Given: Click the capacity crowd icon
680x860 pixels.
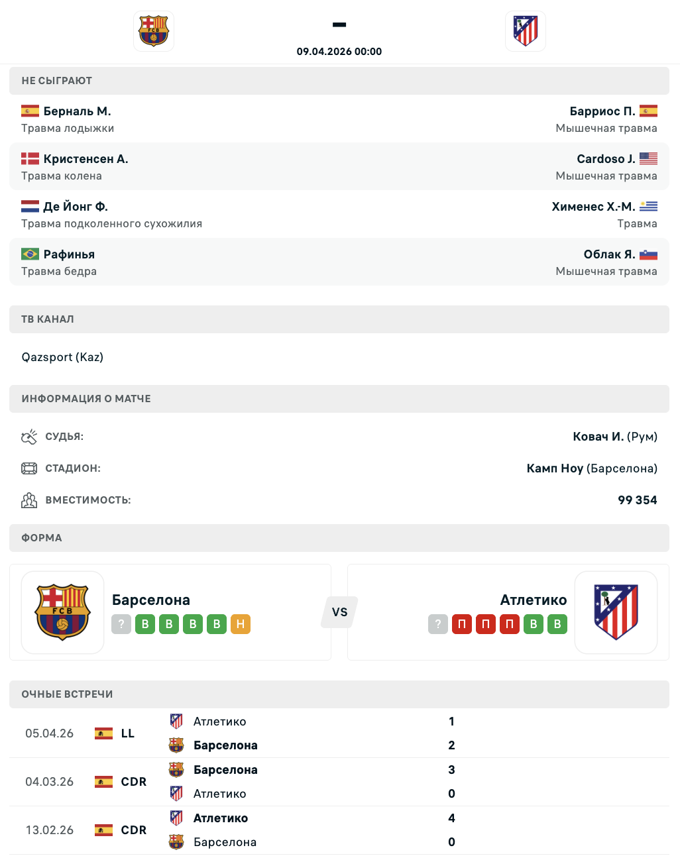Looking at the screenshot, I should click(x=29, y=500).
